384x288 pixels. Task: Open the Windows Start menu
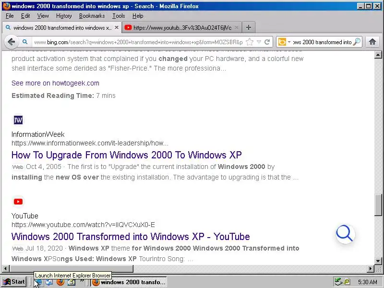tap(14, 282)
